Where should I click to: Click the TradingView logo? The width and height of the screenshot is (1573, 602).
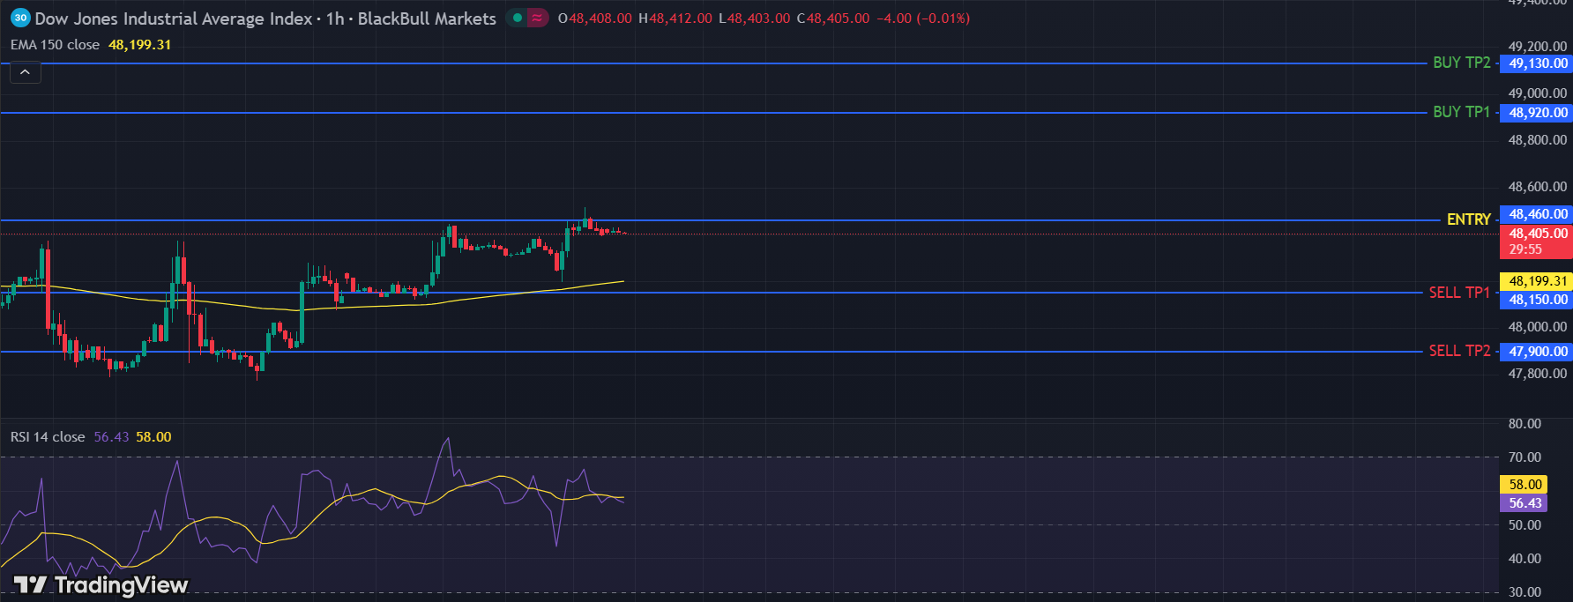101,585
